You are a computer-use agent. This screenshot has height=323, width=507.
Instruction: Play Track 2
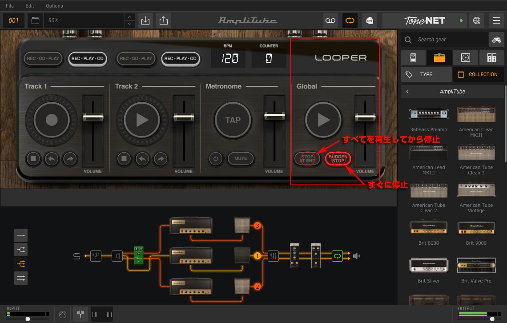[x=142, y=120]
